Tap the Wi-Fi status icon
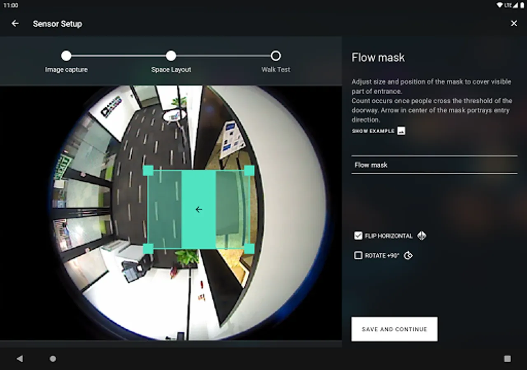 [500, 5]
